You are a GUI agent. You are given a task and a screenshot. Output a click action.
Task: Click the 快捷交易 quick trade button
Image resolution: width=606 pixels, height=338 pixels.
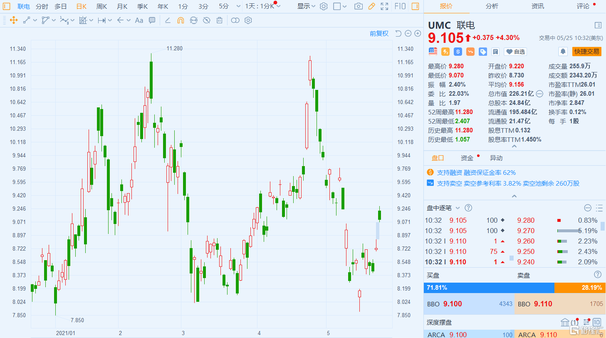[x=587, y=51]
